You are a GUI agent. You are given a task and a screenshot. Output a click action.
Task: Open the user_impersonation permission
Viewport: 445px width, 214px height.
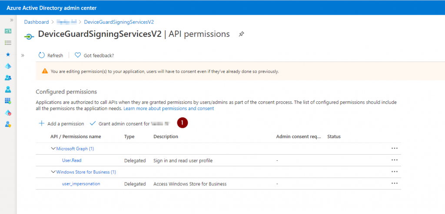click(x=81, y=184)
